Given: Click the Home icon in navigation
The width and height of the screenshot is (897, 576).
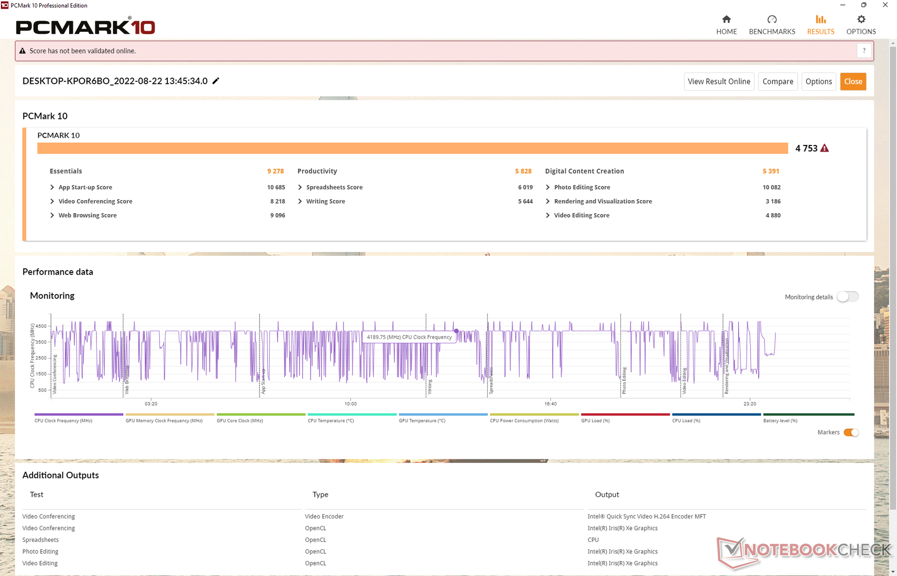Looking at the screenshot, I should click(726, 20).
